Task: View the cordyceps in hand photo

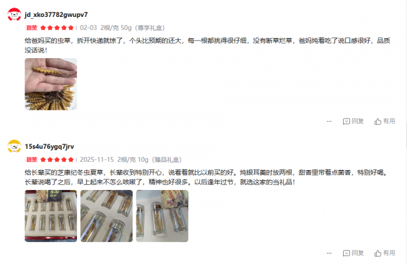Action: (x=51, y=84)
